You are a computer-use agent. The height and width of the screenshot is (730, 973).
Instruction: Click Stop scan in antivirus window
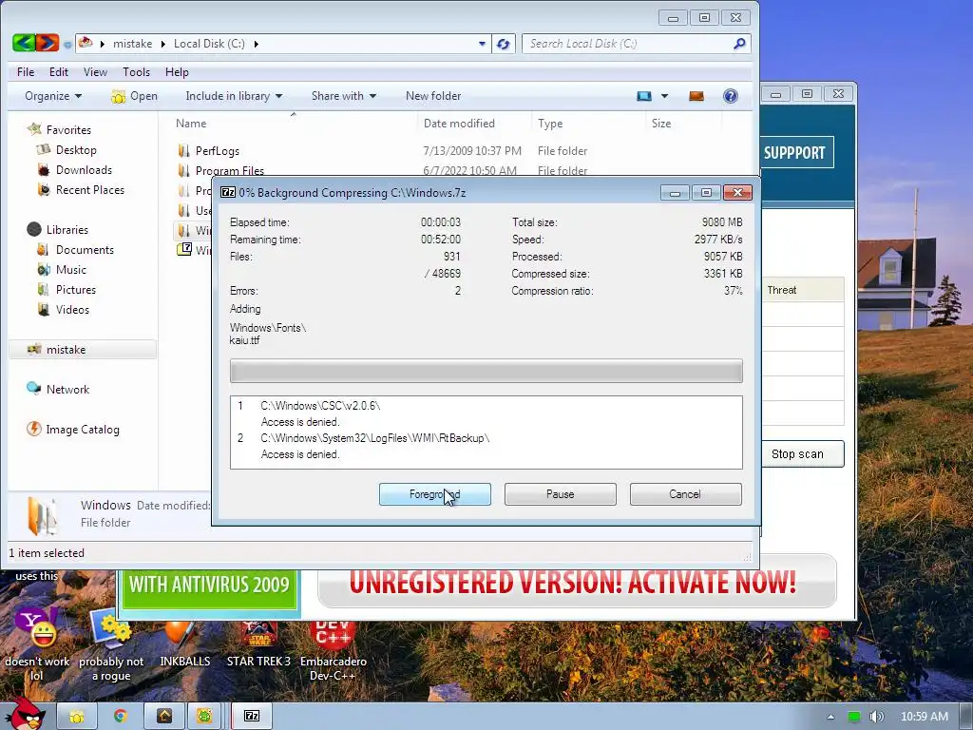[803, 453]
